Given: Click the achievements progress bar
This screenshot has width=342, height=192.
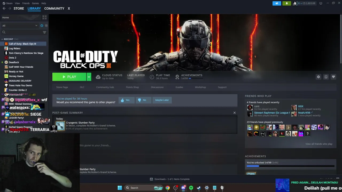Looking at the screenshot, I should click(290, 166).
